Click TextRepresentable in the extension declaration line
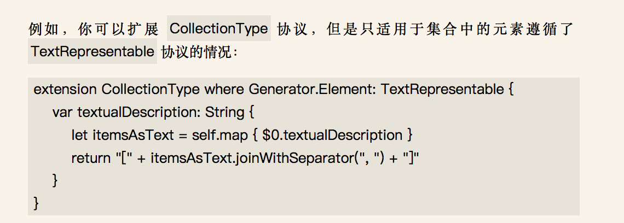The image size is (624, 223). pos(442,90)
